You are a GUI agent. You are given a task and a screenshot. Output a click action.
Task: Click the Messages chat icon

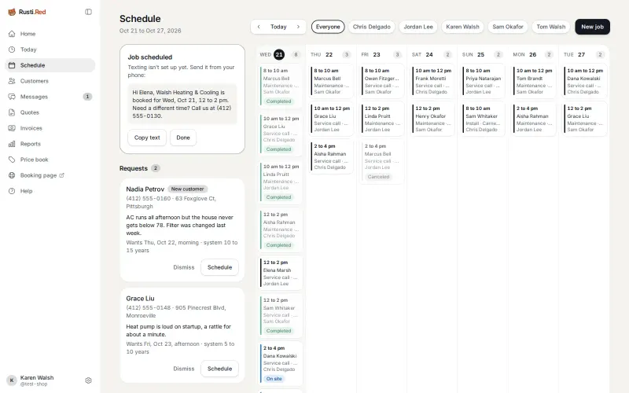12,97
